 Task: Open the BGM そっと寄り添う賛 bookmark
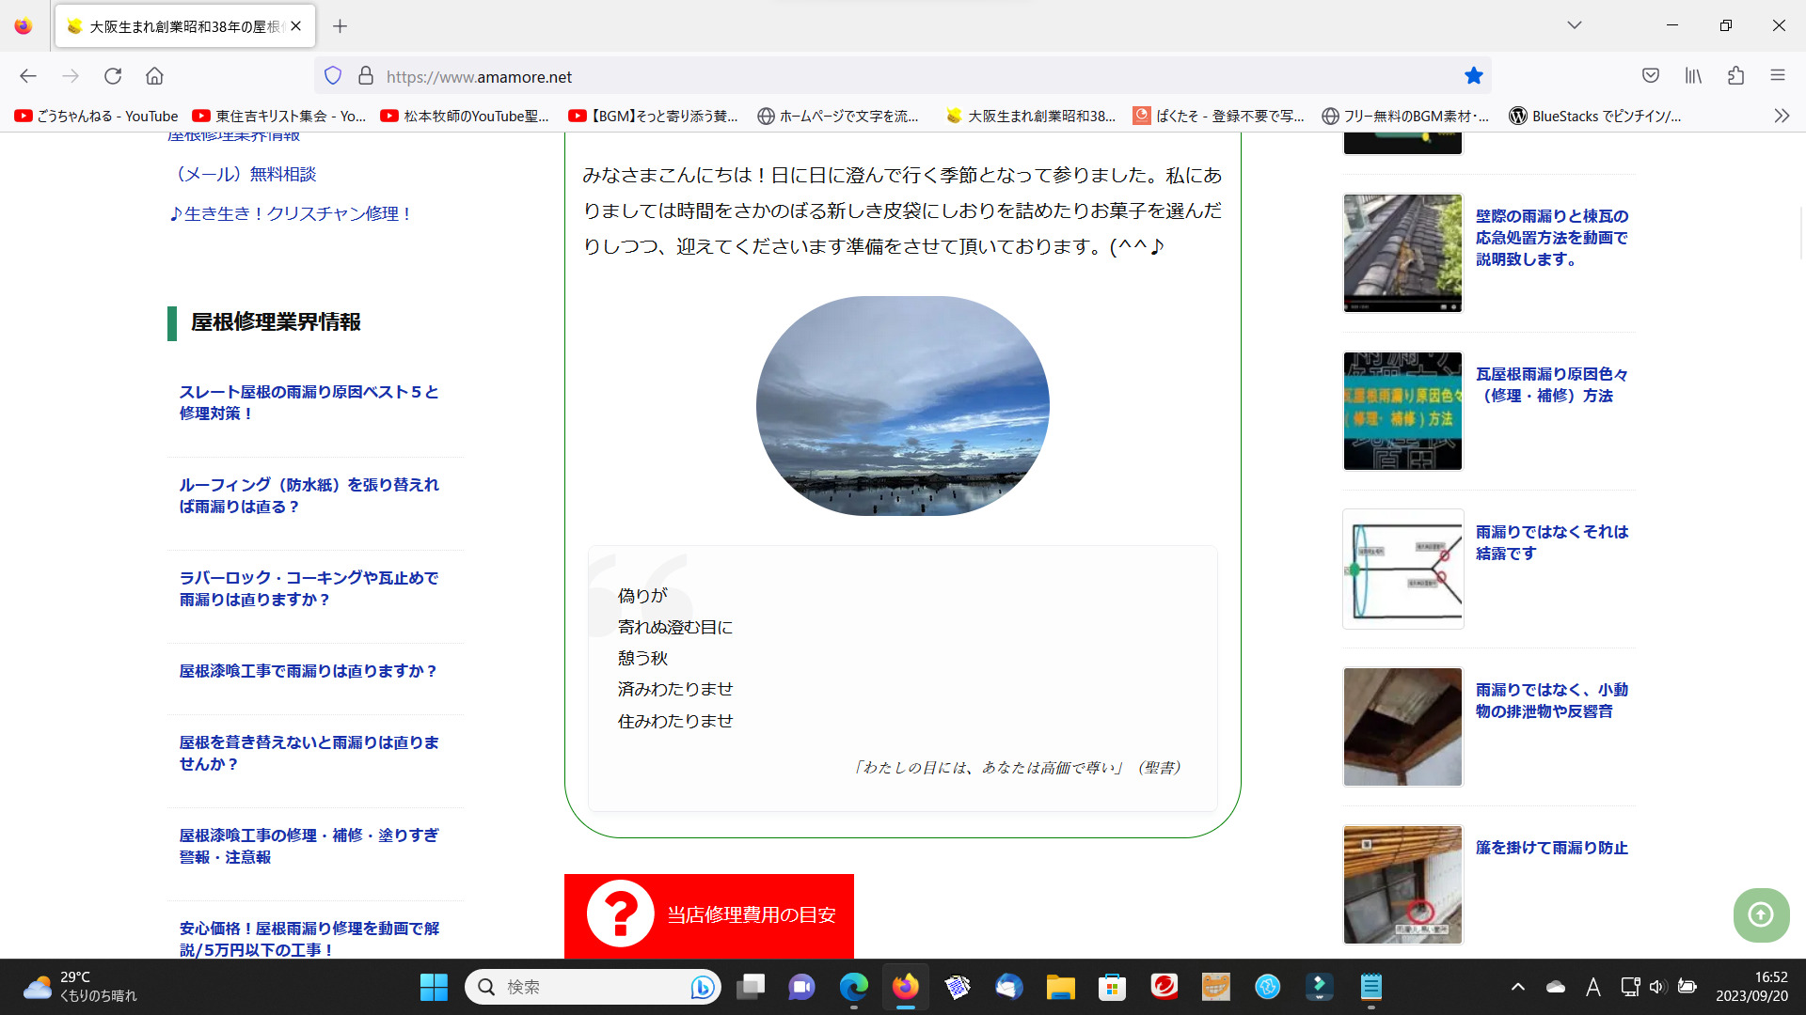[x=654, y=116]
